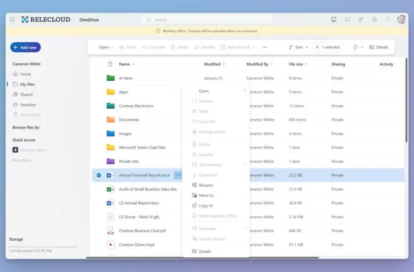Click the 3D file icon for CE Drone
414x272 pixels.
[110, 217]
